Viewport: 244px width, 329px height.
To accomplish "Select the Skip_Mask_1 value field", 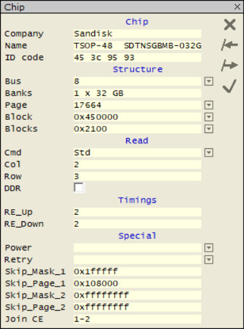I will [138, 271].
